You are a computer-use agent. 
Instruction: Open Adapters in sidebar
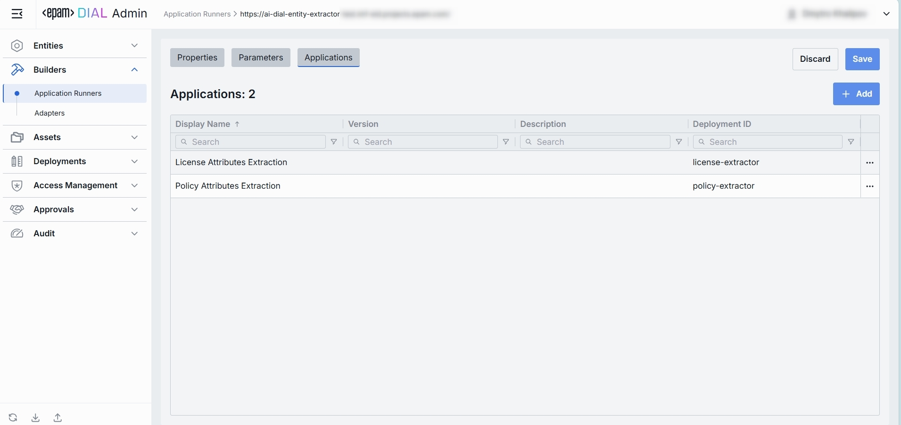tap(50, 113)
